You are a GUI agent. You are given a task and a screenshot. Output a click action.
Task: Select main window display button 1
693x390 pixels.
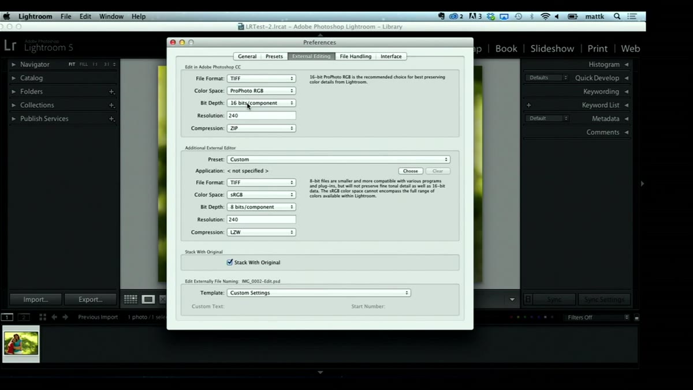[x=7, y=317]
